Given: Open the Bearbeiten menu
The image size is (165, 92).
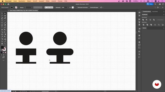Looking at the screenshot, I should pyautogui.click(x=22, y=1).
